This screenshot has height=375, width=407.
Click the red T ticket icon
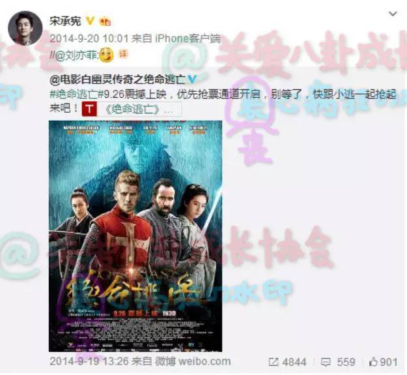(x=89, y=109)
